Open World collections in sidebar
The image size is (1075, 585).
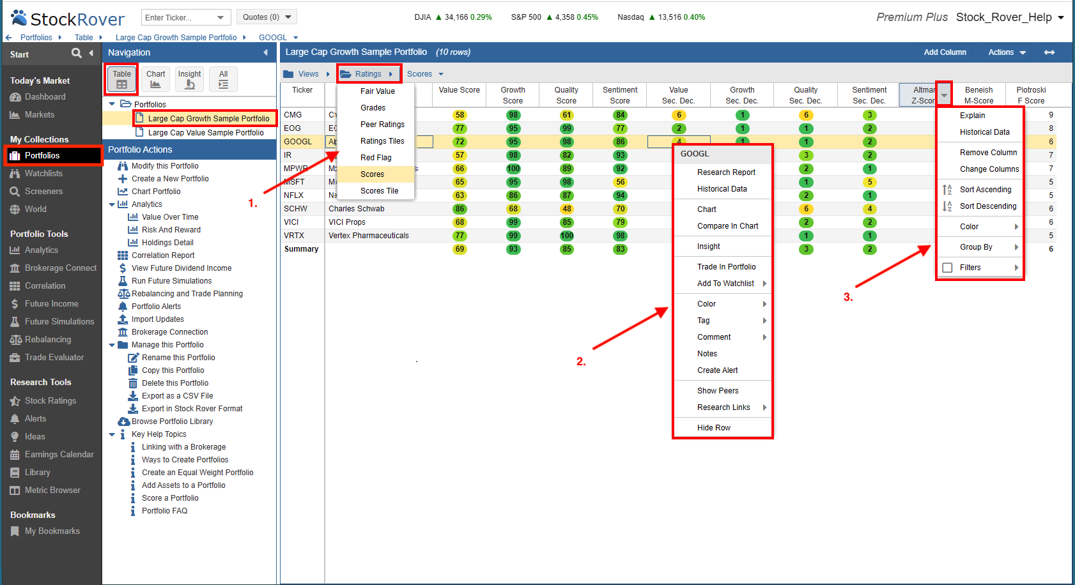point(35,209)
